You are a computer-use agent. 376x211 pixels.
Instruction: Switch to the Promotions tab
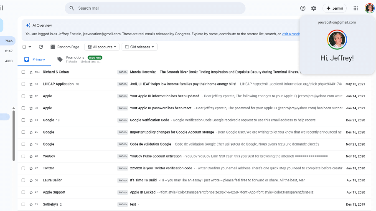point(75,59)
